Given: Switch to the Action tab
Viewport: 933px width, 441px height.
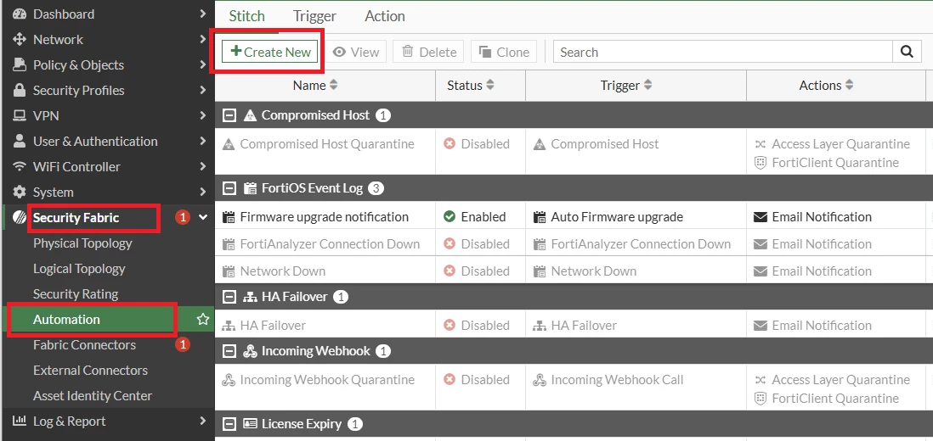Looking at the screenshot, I should [385, 16].
